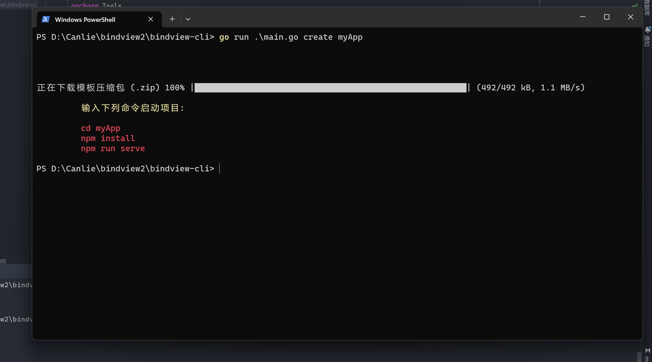Click the notification bell icon on the right edge
Image resolution: width=652 pixels, height=362 pixels.
click(x=648, y=30)
